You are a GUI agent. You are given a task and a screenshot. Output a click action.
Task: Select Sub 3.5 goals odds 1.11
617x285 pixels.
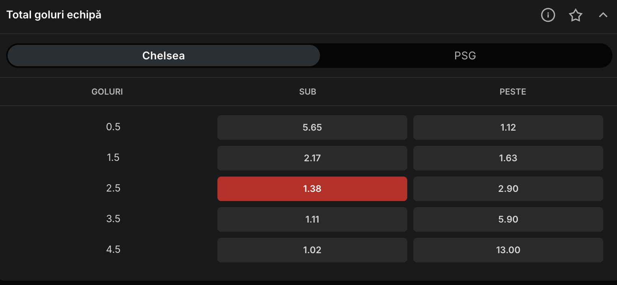(x=312, y=219)
